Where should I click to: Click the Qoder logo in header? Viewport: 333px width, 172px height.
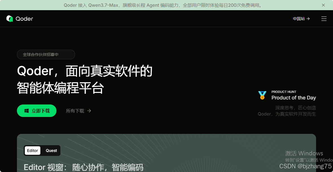(20, 19)
